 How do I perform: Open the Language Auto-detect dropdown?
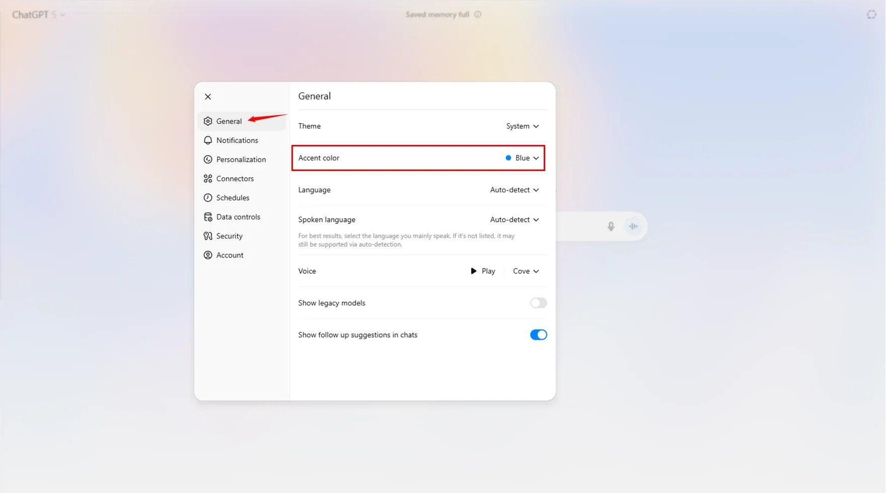tap(514, 190)
